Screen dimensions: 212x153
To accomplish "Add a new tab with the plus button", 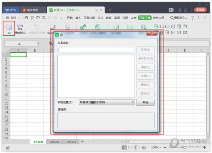I will pyautogui.click(x=110, y=10).
